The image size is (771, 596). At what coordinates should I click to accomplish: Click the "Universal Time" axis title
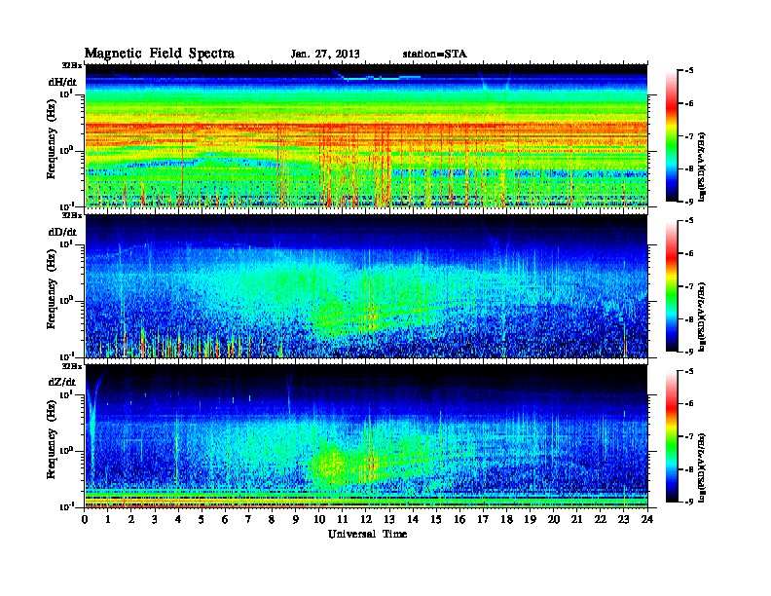click(367, 534)
